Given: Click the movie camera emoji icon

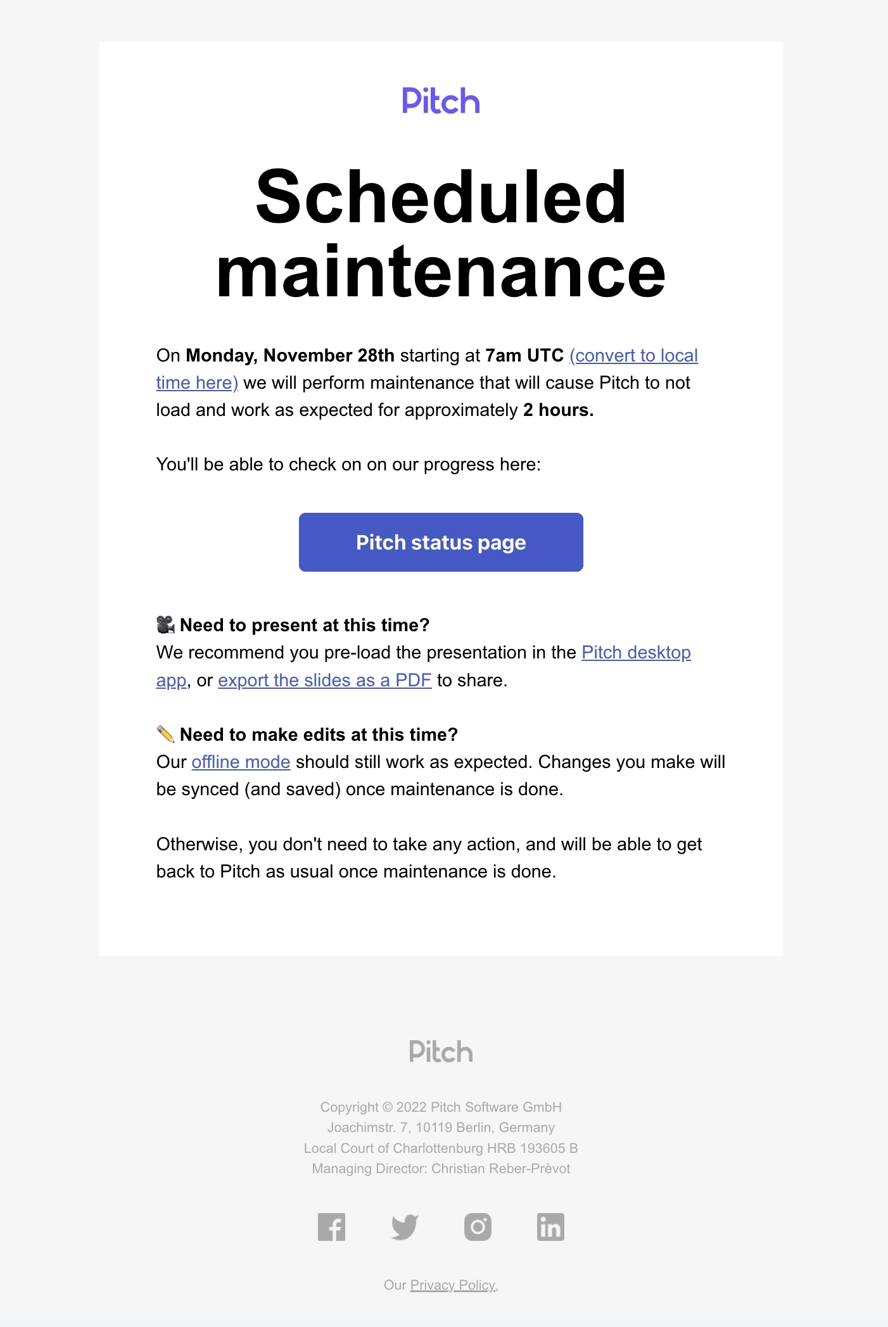Looking at the screenshot, I should coord(166,625).
